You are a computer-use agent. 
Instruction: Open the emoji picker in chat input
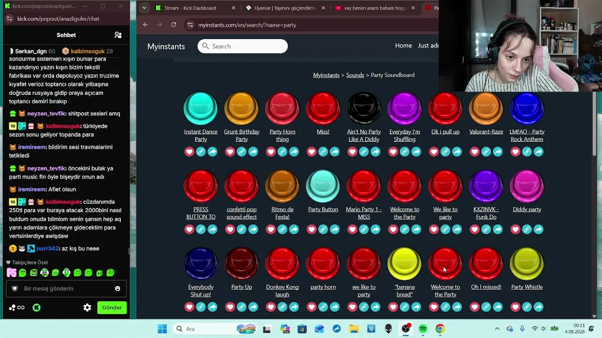pos(118,289)
